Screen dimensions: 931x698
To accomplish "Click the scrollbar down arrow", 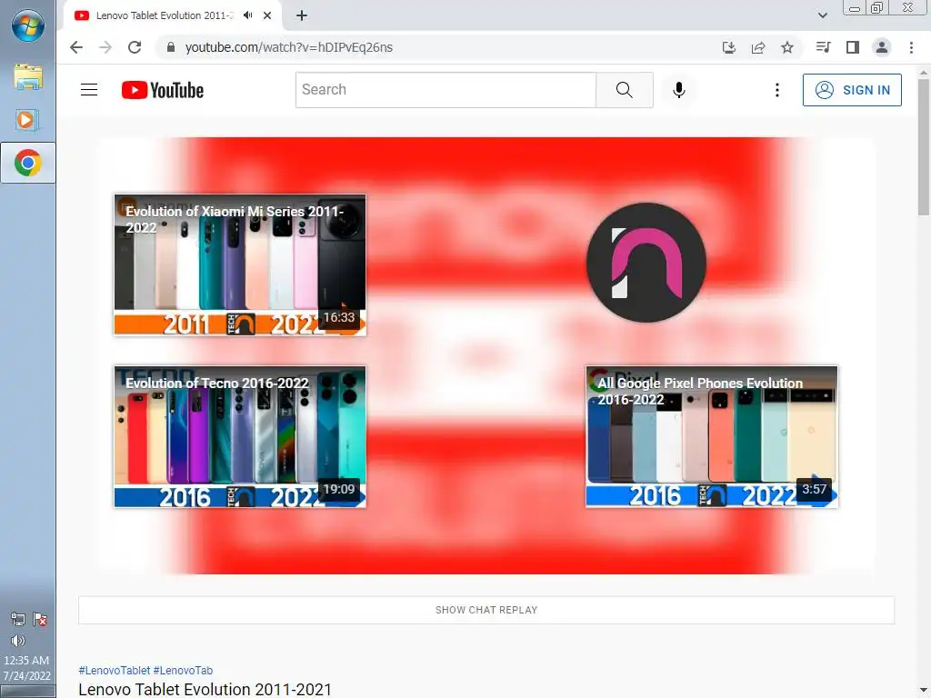I will point(924,691).
